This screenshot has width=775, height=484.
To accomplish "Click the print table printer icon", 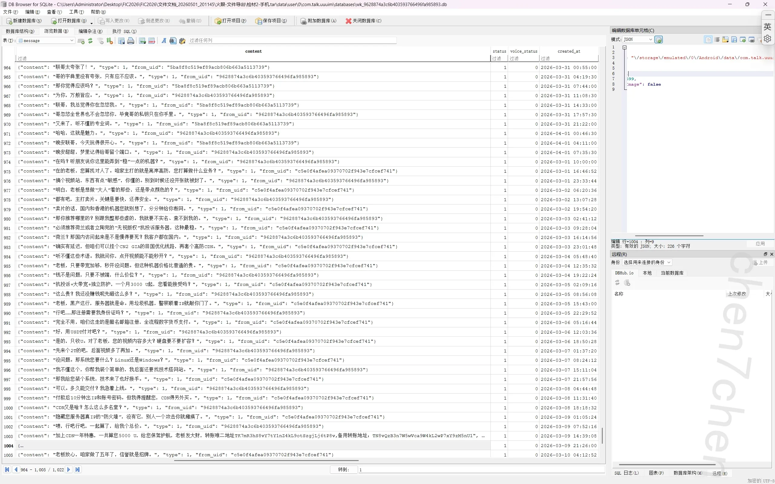I will (x=131, y=41).
